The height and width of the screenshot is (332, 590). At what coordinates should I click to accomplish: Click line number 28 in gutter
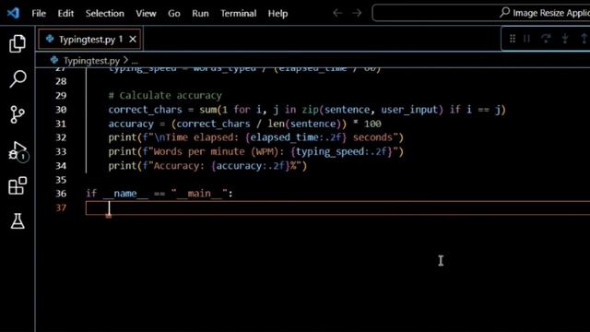[x=61, y=81]
